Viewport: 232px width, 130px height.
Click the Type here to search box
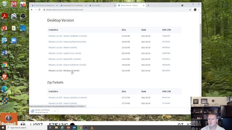coord(26,127)
